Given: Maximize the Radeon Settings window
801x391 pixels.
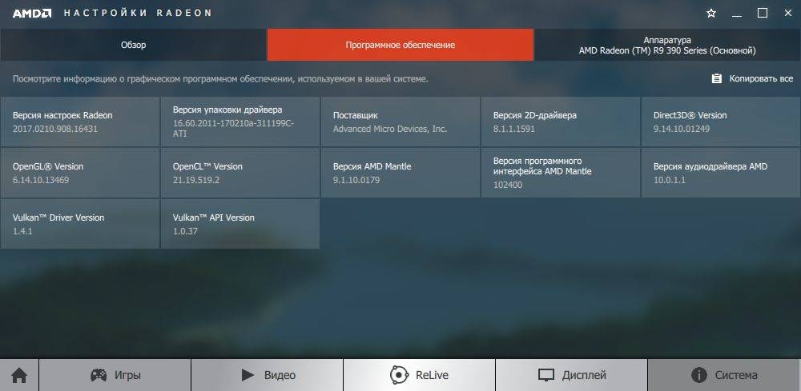Looking at the screenshot, I should point(763,14).
